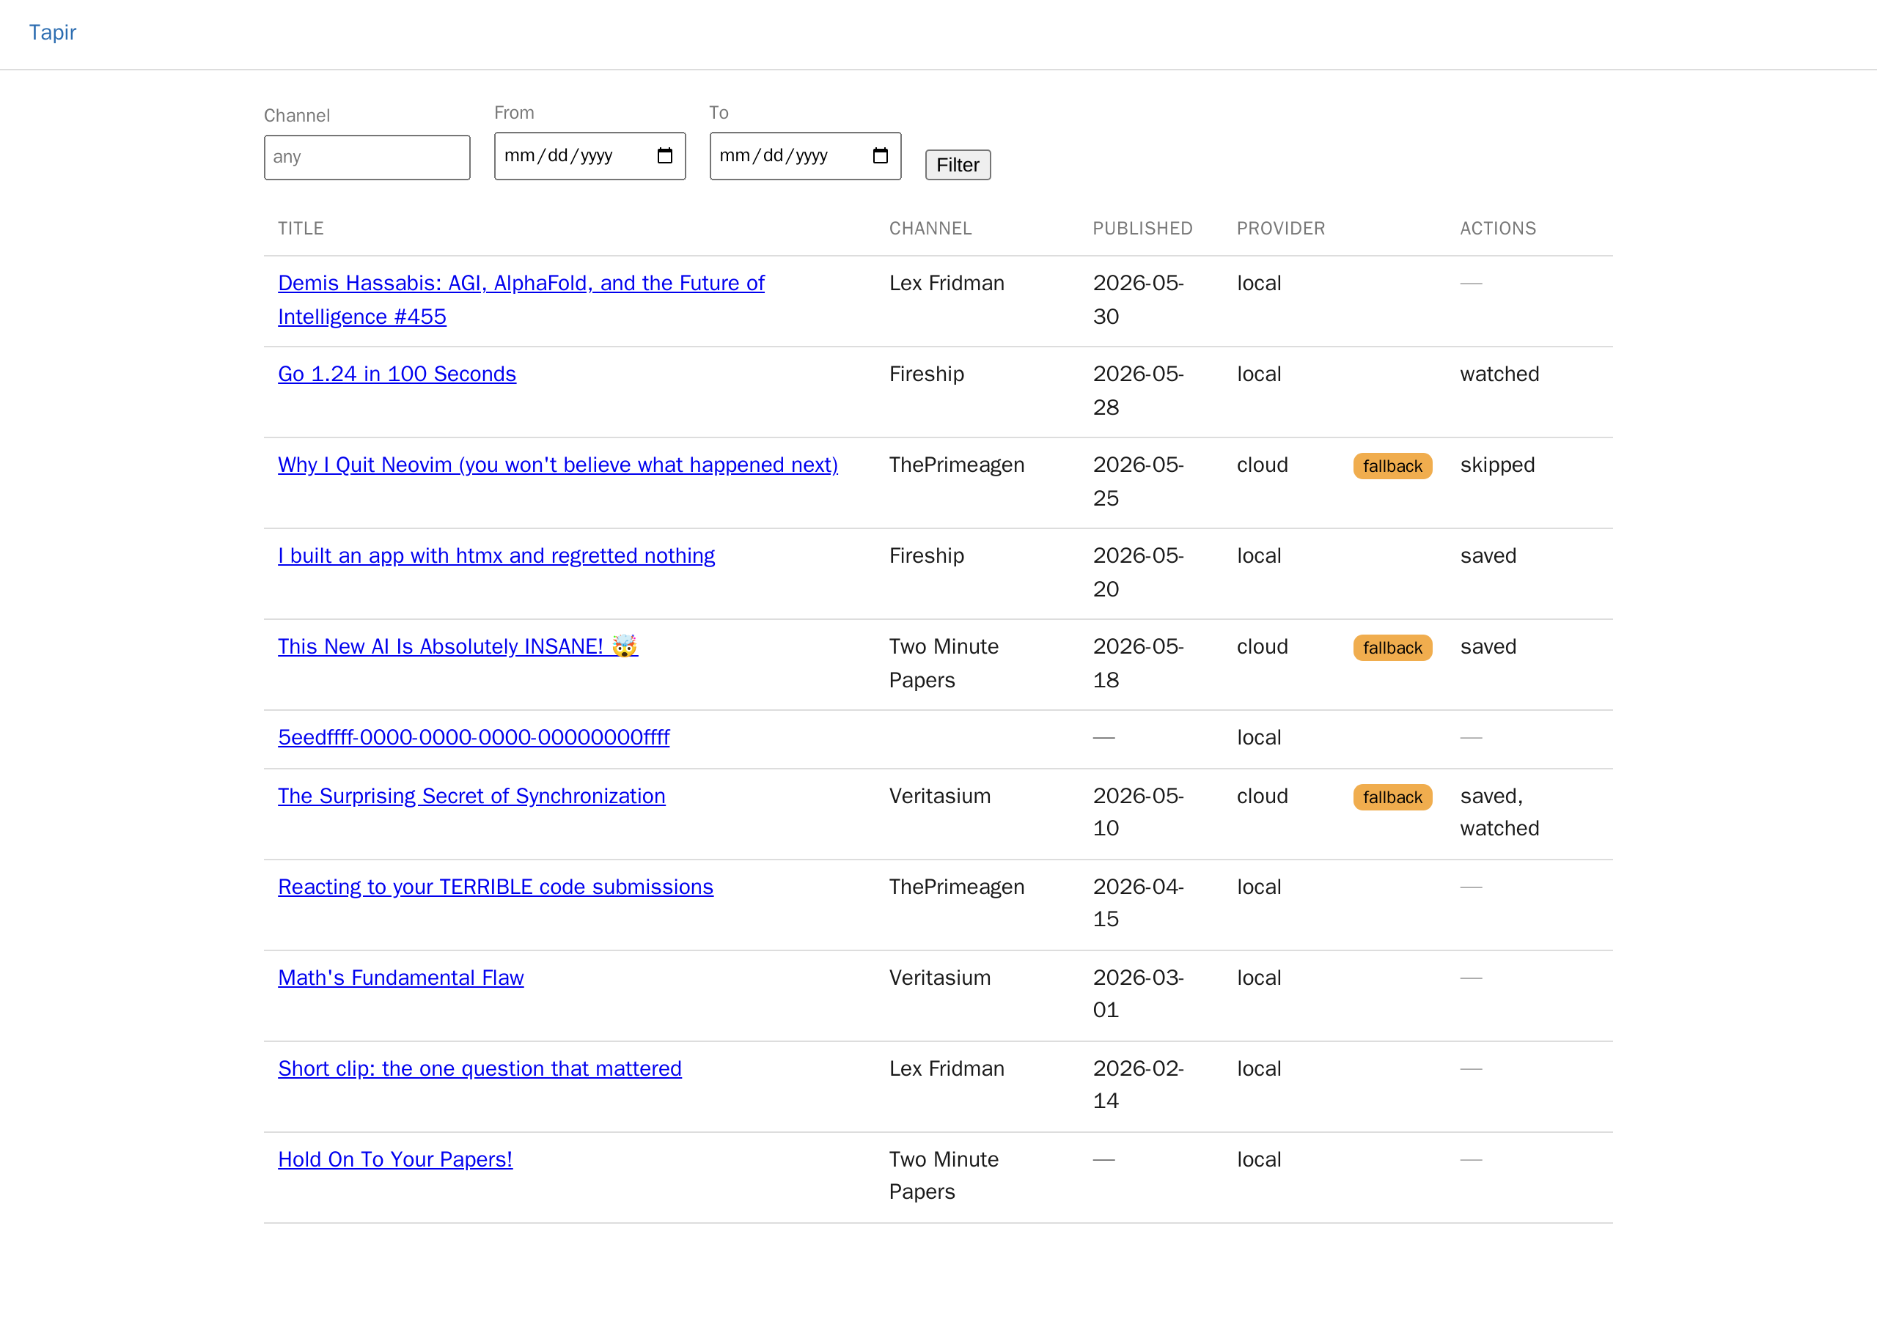The image size is (1877, 1319).
Task: Click 'saved' in the INSANE AI row
Action: click(x=1488, y=646)
